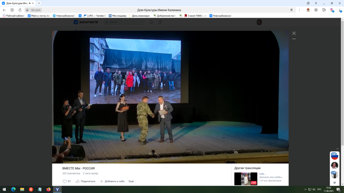Expand hidden system tray icons chevron
344x193 pixels.
(x=305, y=190)
